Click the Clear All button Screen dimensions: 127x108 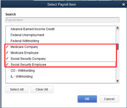(x=42, y=89)
